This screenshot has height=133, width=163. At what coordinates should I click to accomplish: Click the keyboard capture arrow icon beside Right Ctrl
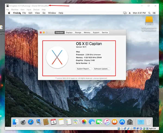tap(147, 128)
